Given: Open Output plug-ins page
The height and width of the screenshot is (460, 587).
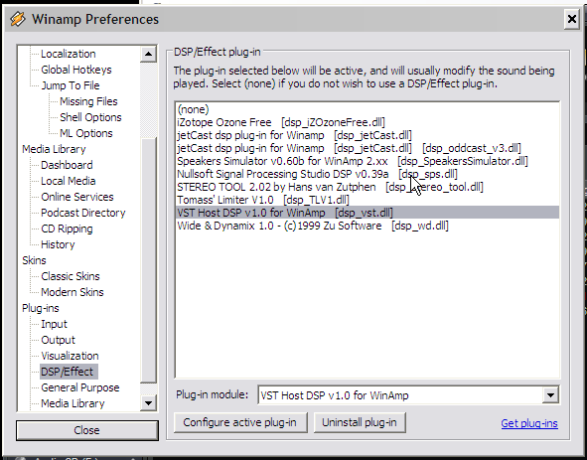Looking at the screenshot, I should click(x=58, y=340).
